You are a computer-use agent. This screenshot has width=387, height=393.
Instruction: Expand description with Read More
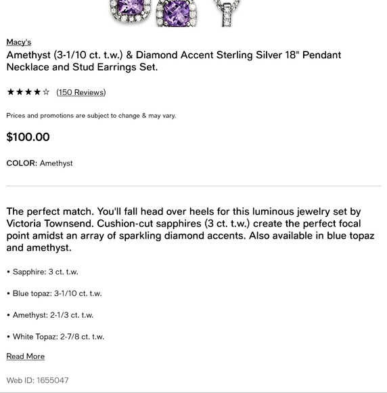pyautogui.click(x=26, y=356)
